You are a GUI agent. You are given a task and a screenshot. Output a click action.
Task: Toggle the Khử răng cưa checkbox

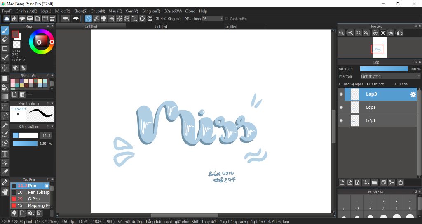(157, 19)
